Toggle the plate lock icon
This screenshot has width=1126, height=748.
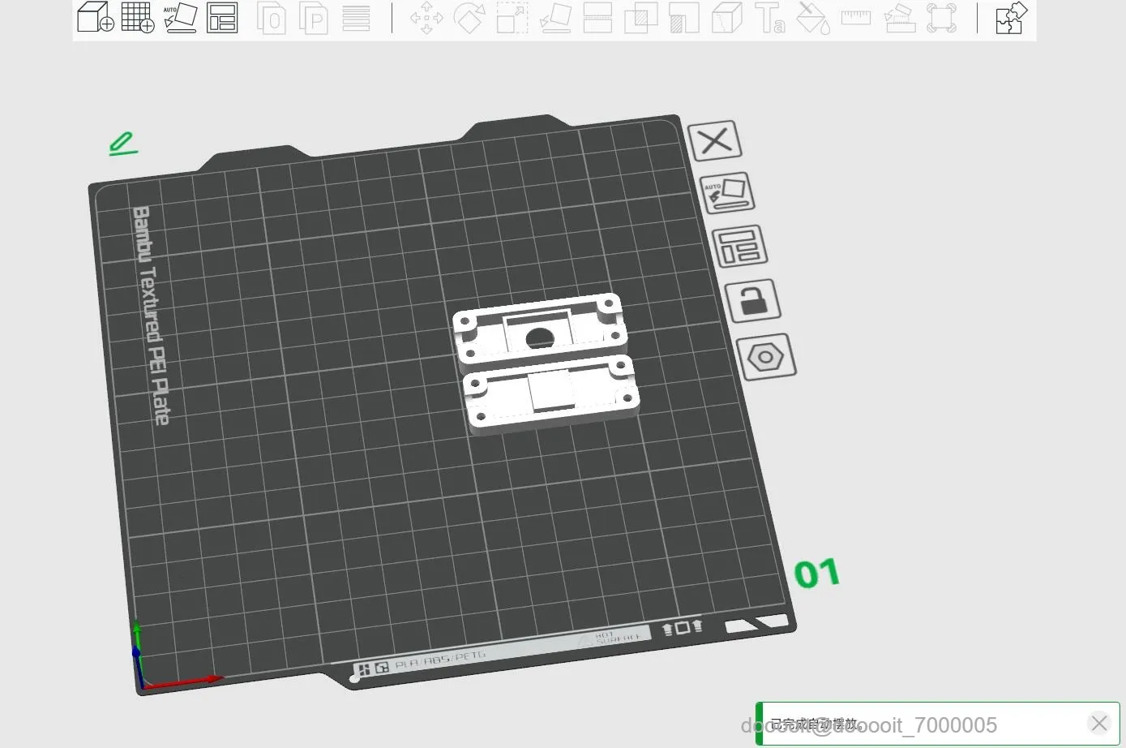point(752,301)
